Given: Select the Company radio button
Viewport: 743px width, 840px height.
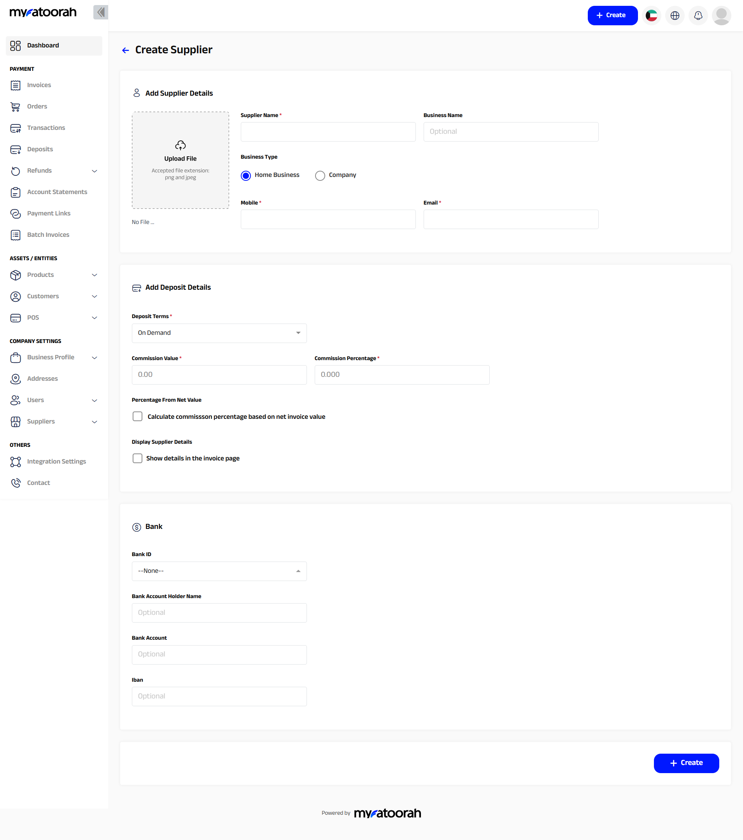Looking at the screenshot, I should (x=320, y=175).
